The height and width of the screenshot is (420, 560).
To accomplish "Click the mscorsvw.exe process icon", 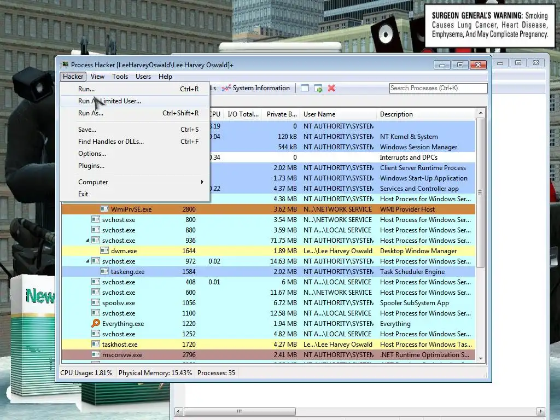I will tap(95, 354).
